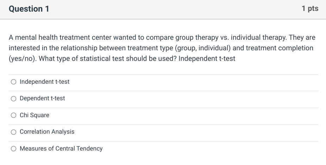Click 'Measures of Central Tendency' label text
Image resolution: width=326 pixels, height=165 pixels.
pos(61,148)
